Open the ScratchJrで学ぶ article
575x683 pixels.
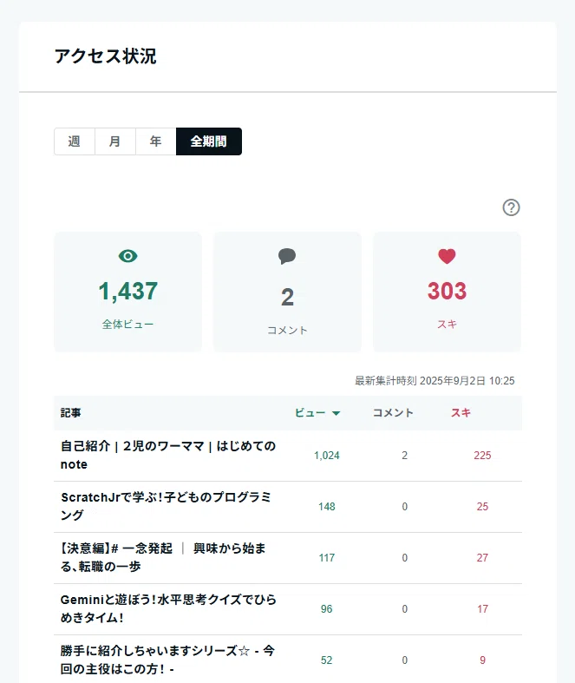166,506
